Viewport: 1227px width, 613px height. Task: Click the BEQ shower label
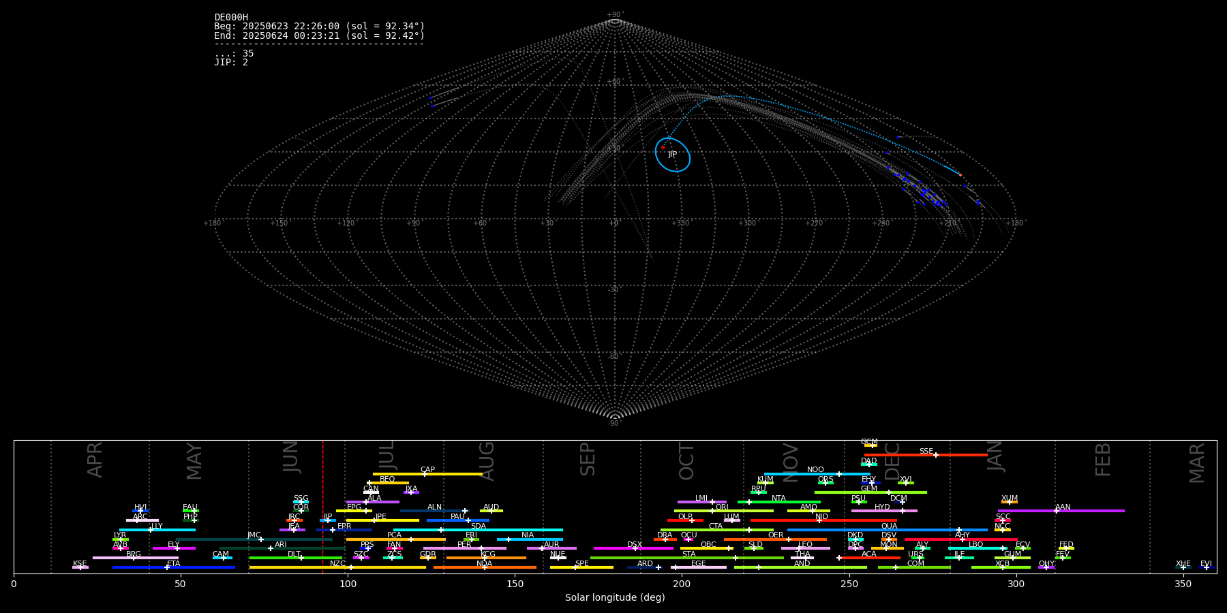point(387,480)
